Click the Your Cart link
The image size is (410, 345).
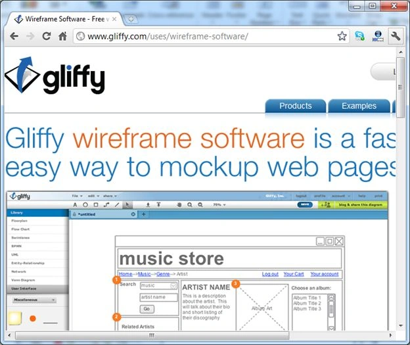tap(294, 274)
